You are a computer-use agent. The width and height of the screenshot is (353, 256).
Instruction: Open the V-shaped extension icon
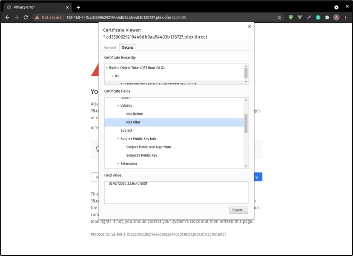click(300, 17)
